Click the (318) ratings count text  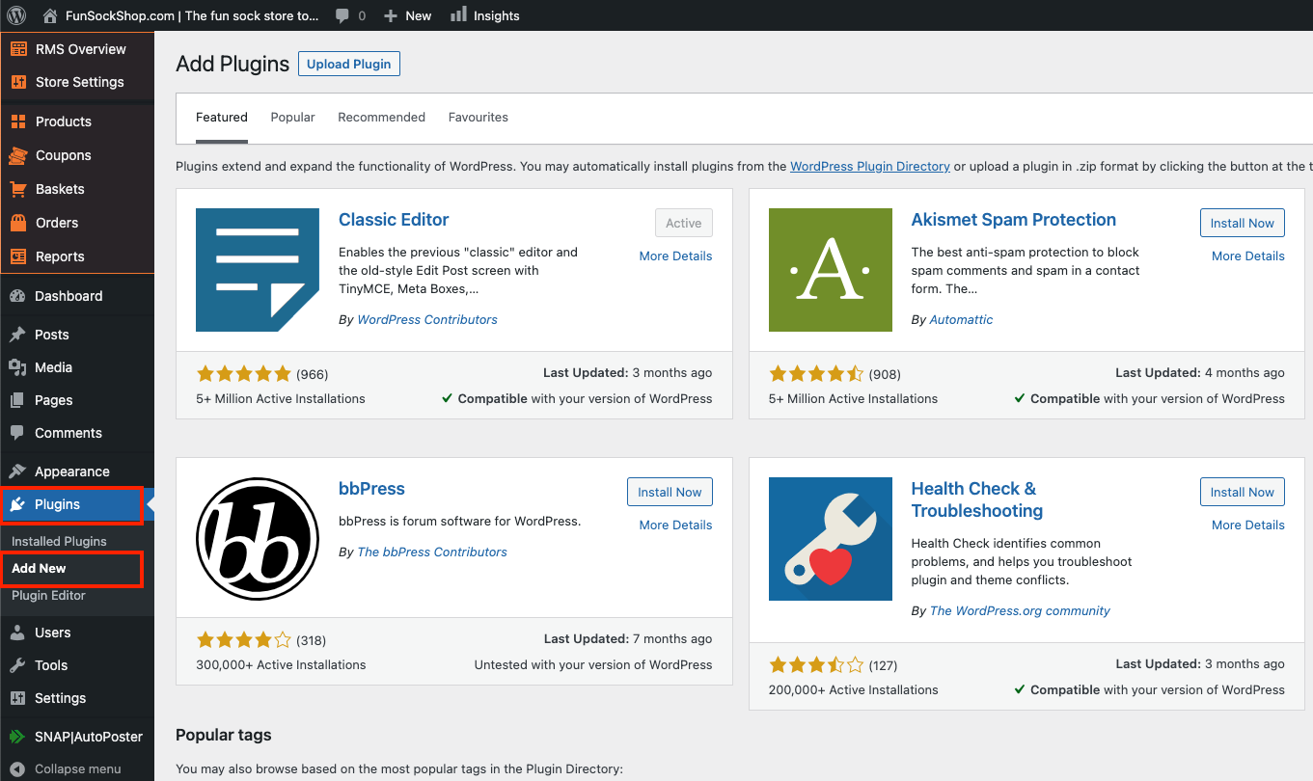coord(313,640)
